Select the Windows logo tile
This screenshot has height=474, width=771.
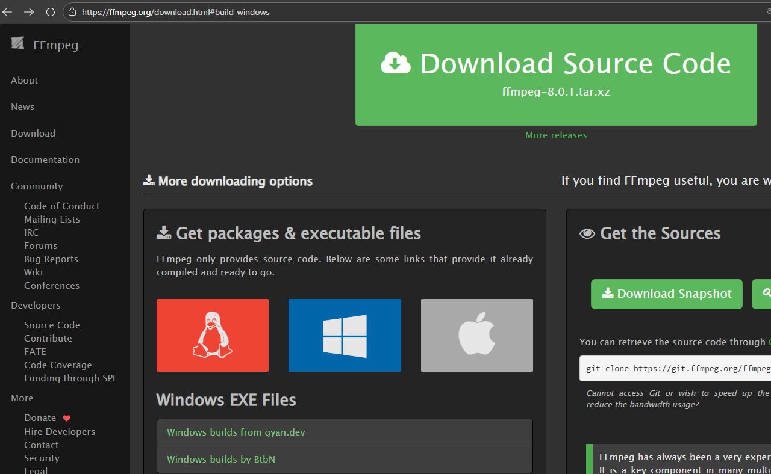pyautogui.click(x=345, y=335)
